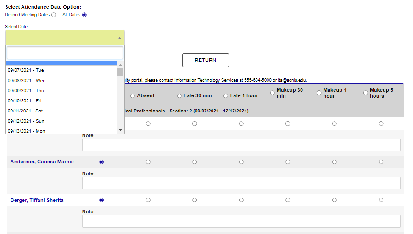
Task: Click Note field for Berger, Tiffani Sherita
Action: click(x=241, y=221)
